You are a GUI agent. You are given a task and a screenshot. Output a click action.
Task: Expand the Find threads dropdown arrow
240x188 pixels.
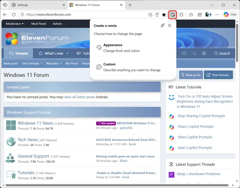tap(42, 64)
